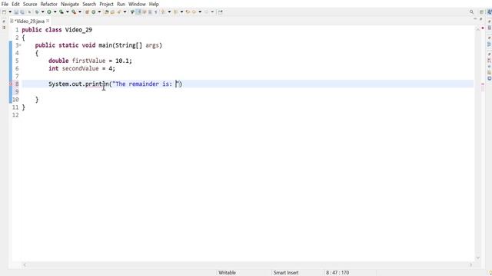Open the Navigate menu

tap(70, 4)
